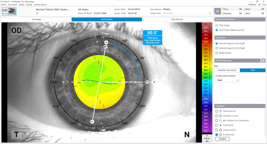Uncheck the K-Value Axis checkbox

(x=217, y=135)
